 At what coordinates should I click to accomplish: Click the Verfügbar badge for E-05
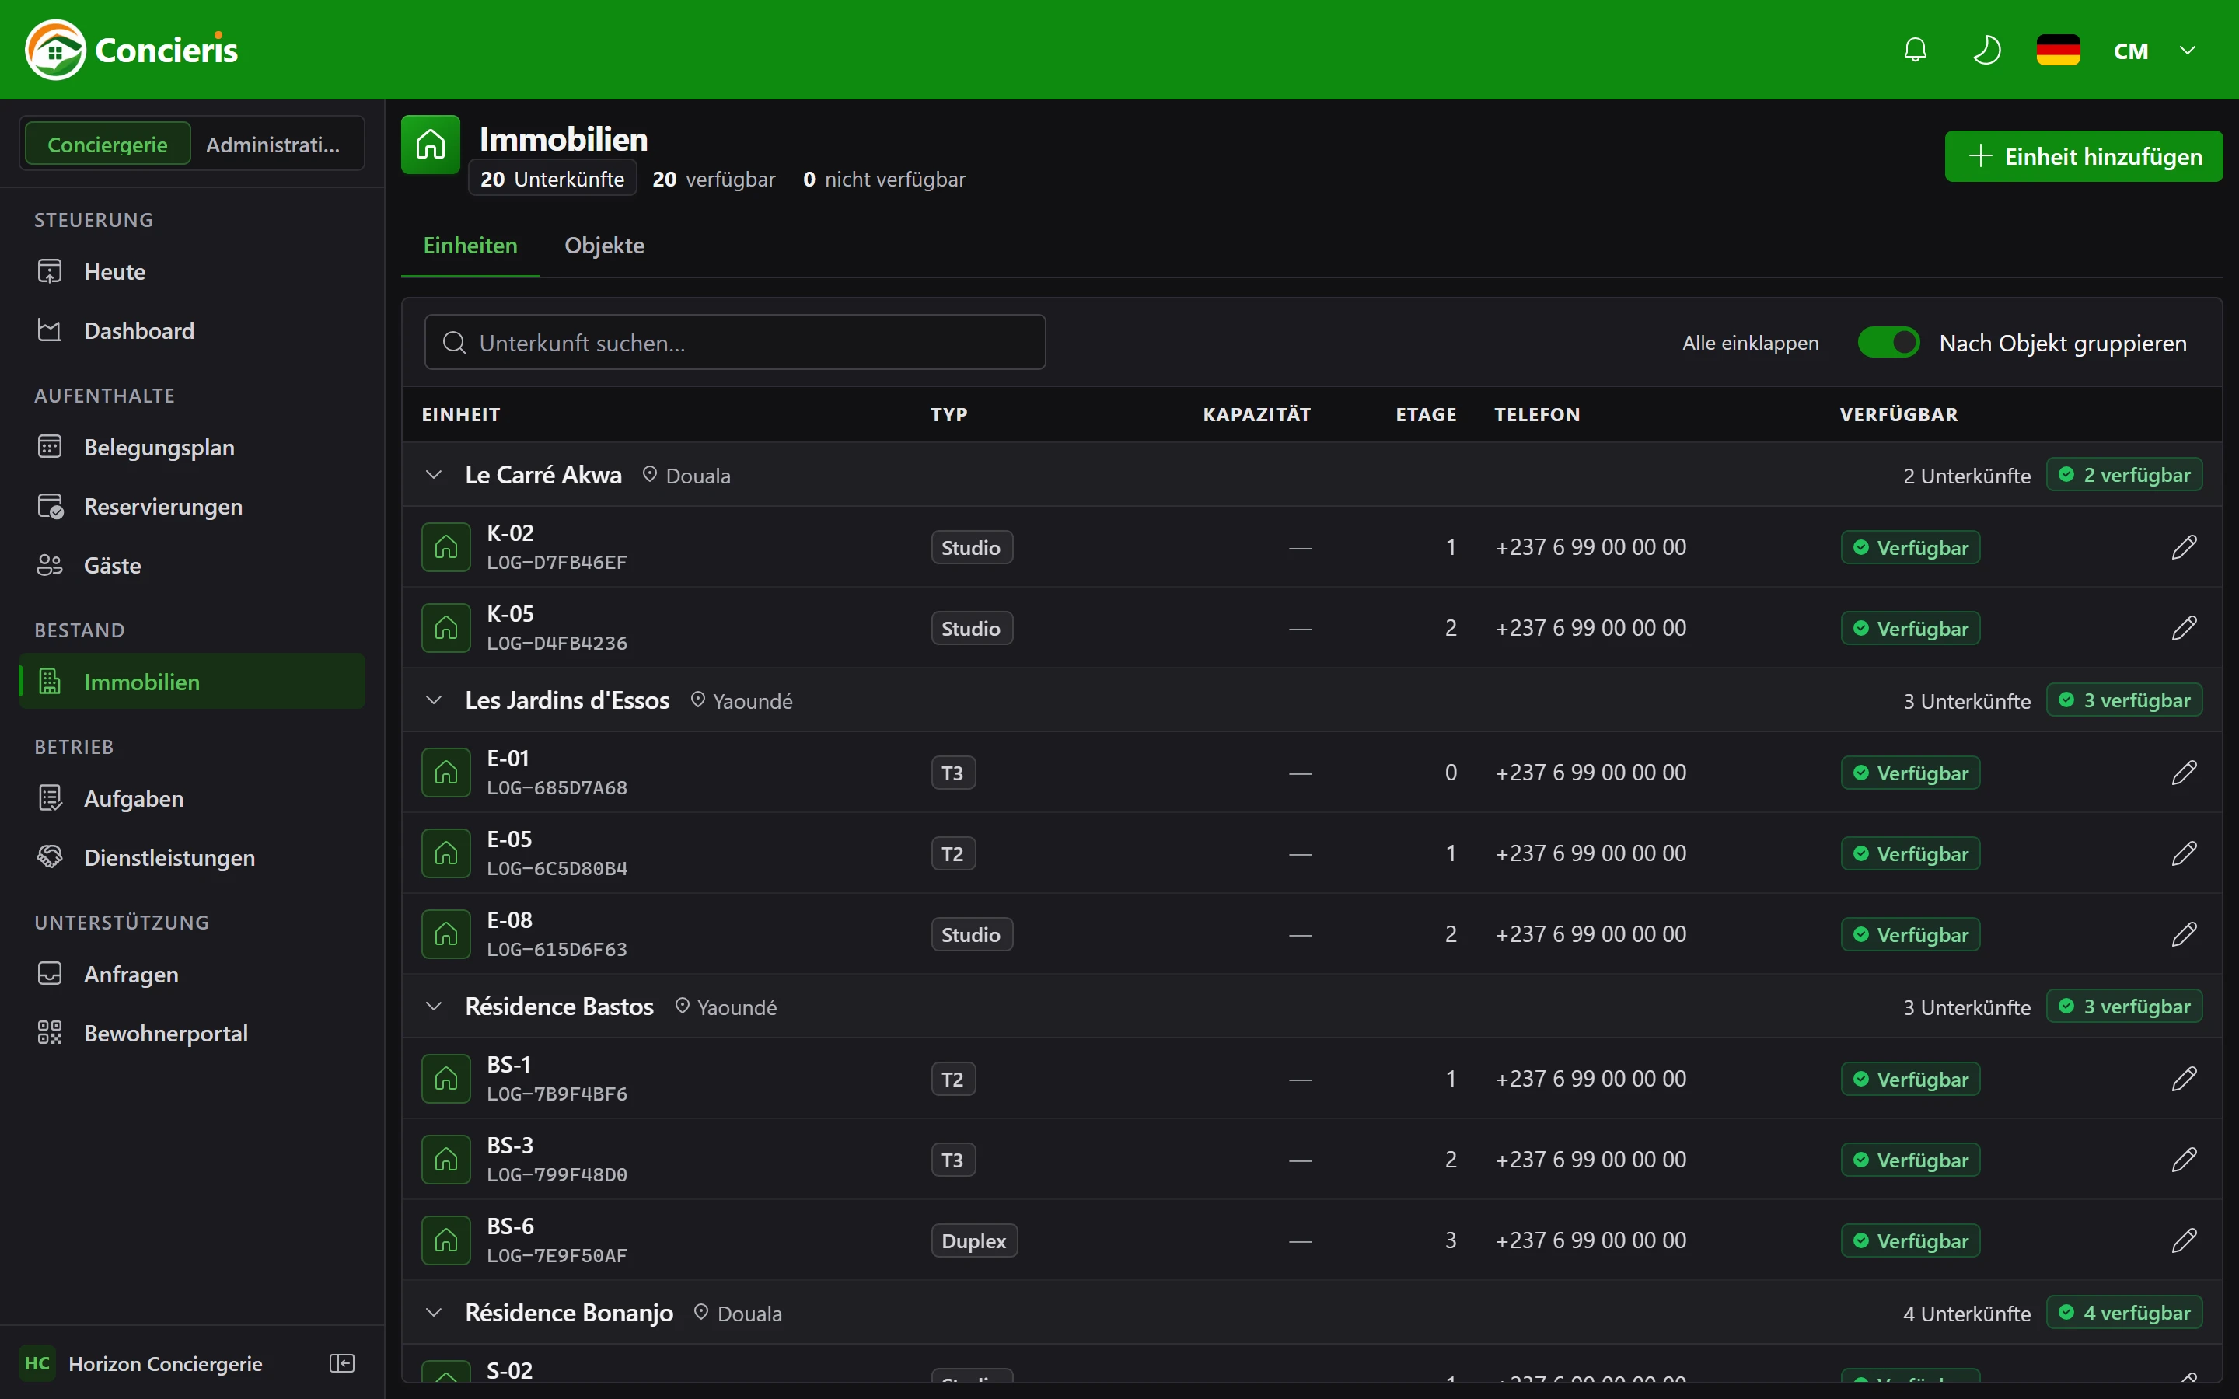pos(1911,853)
